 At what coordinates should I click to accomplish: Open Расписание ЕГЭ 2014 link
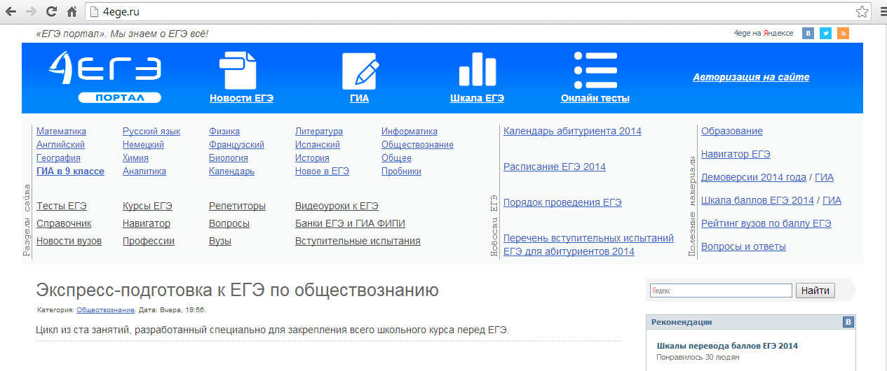555,167
